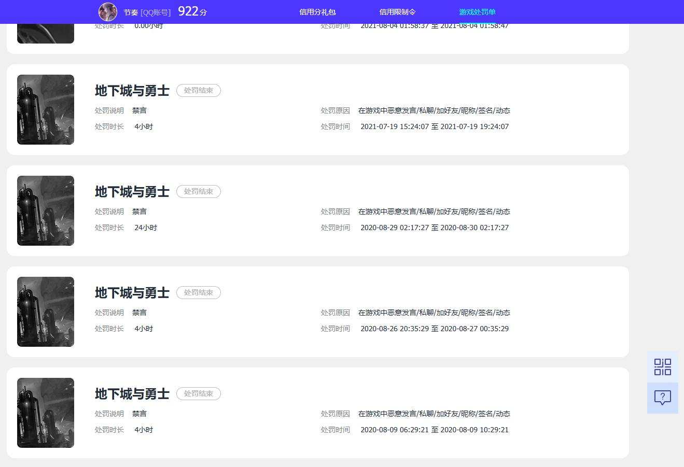Click 4小时 duration in the 2021-07-19 card
This screenshot has width=684, height=467.
pos(144,126)
